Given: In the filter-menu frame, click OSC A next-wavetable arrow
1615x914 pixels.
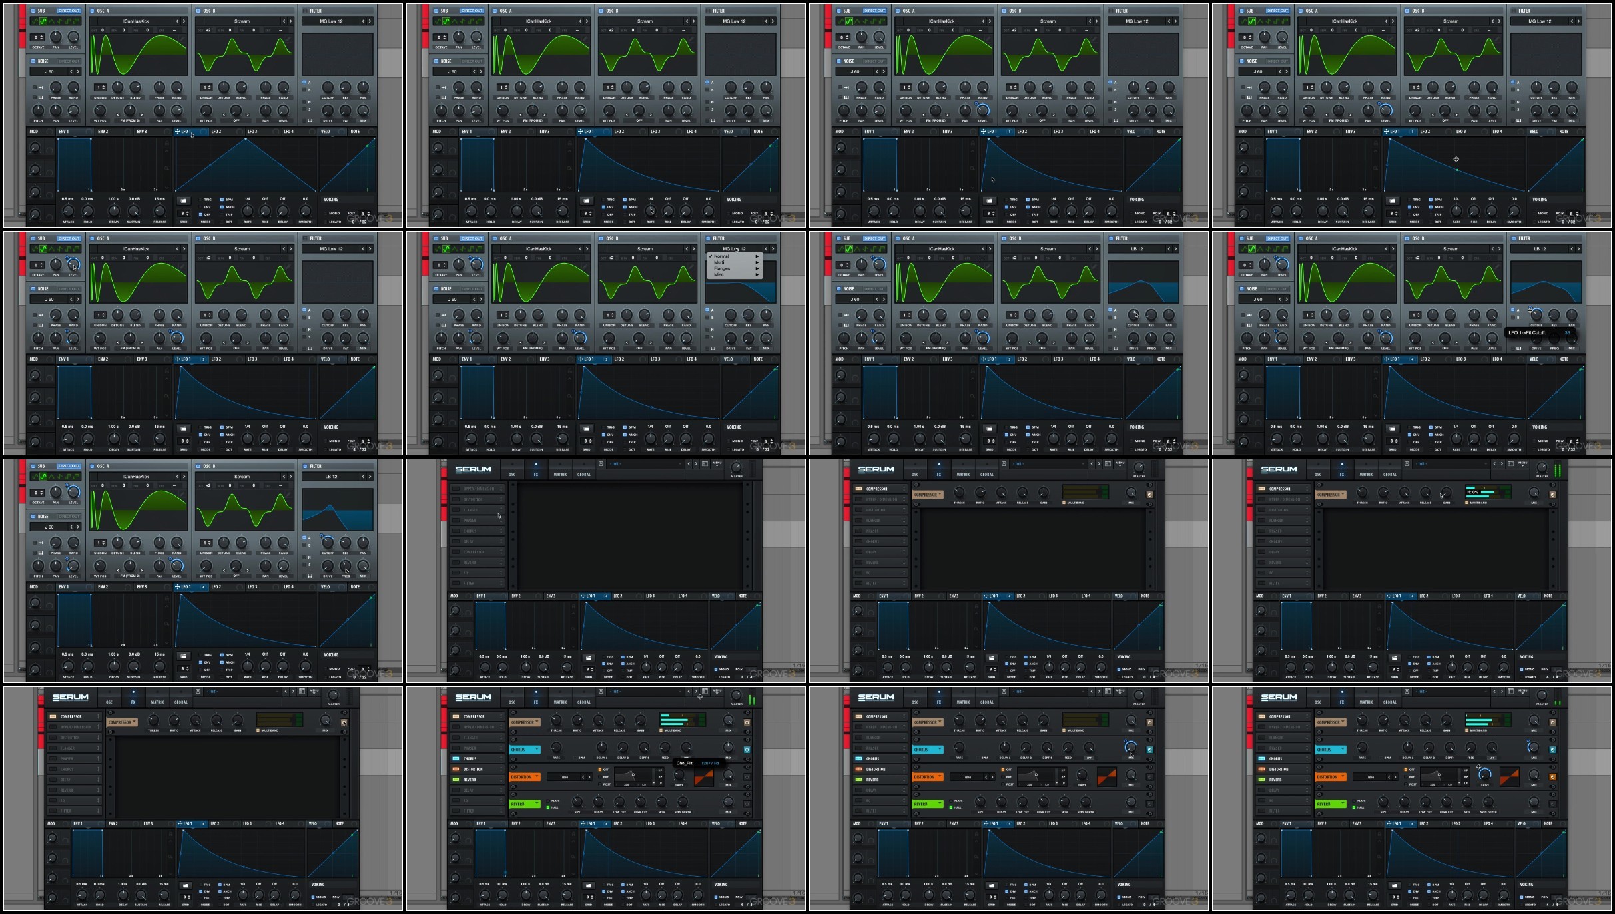Looking at the screenshot, I should pos(587,249).
